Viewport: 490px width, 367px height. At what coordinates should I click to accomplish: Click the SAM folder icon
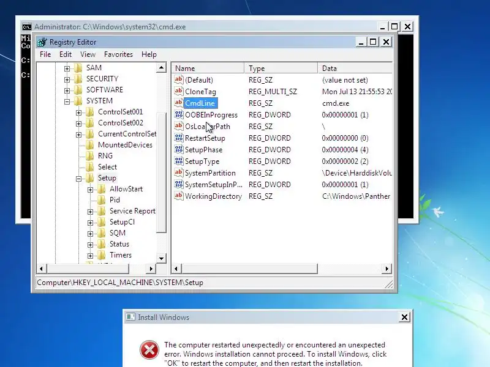point(78,68)
